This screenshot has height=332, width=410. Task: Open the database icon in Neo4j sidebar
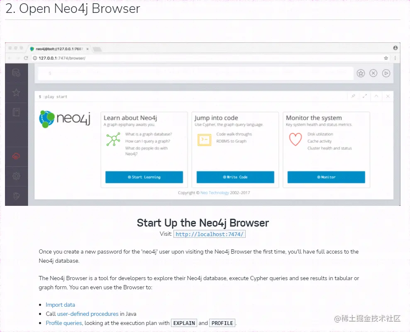[16, 73]
